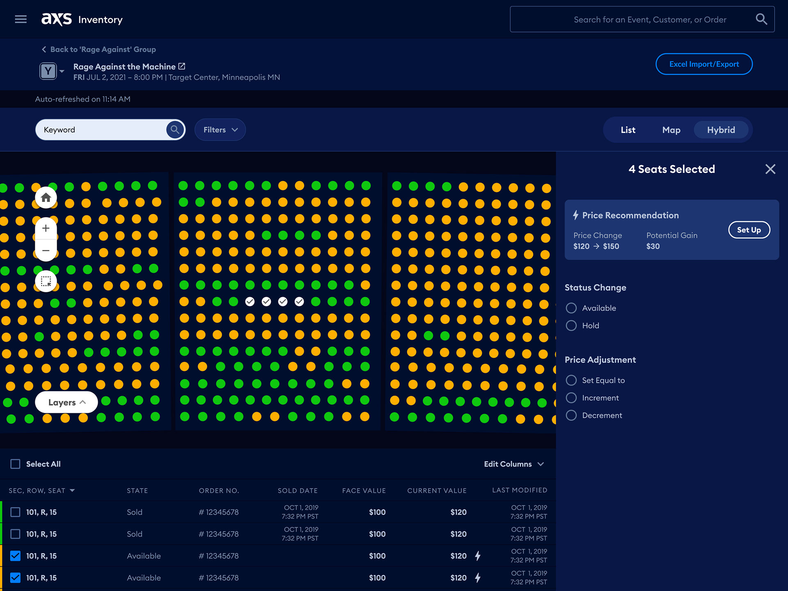This screenshot has width=788, height=591.
Task: Open Rage Against the Machine external link icon
Action: pos(182,66)
